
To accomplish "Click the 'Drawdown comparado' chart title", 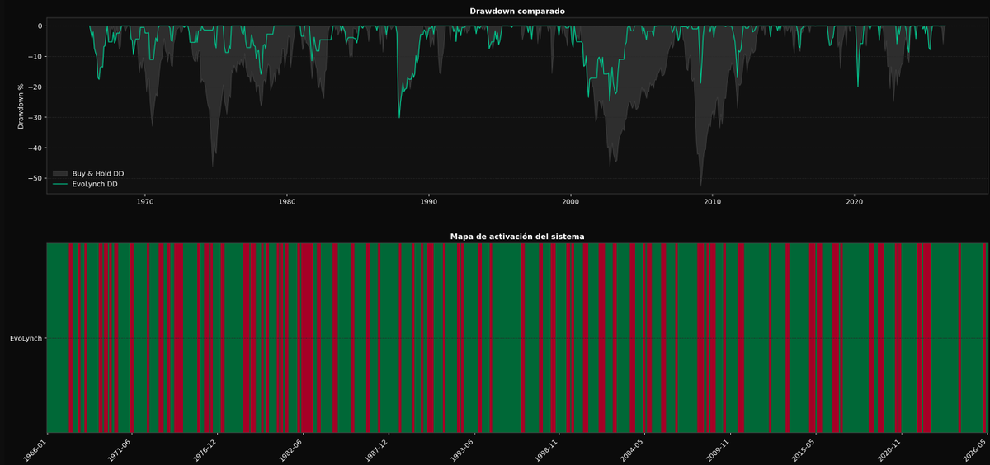I will pos(517,12).
